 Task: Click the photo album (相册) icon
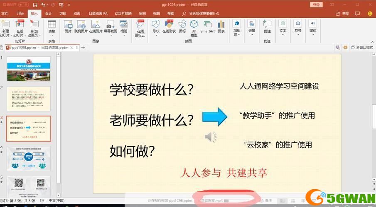pyautogui.click(x=124, y=24)
